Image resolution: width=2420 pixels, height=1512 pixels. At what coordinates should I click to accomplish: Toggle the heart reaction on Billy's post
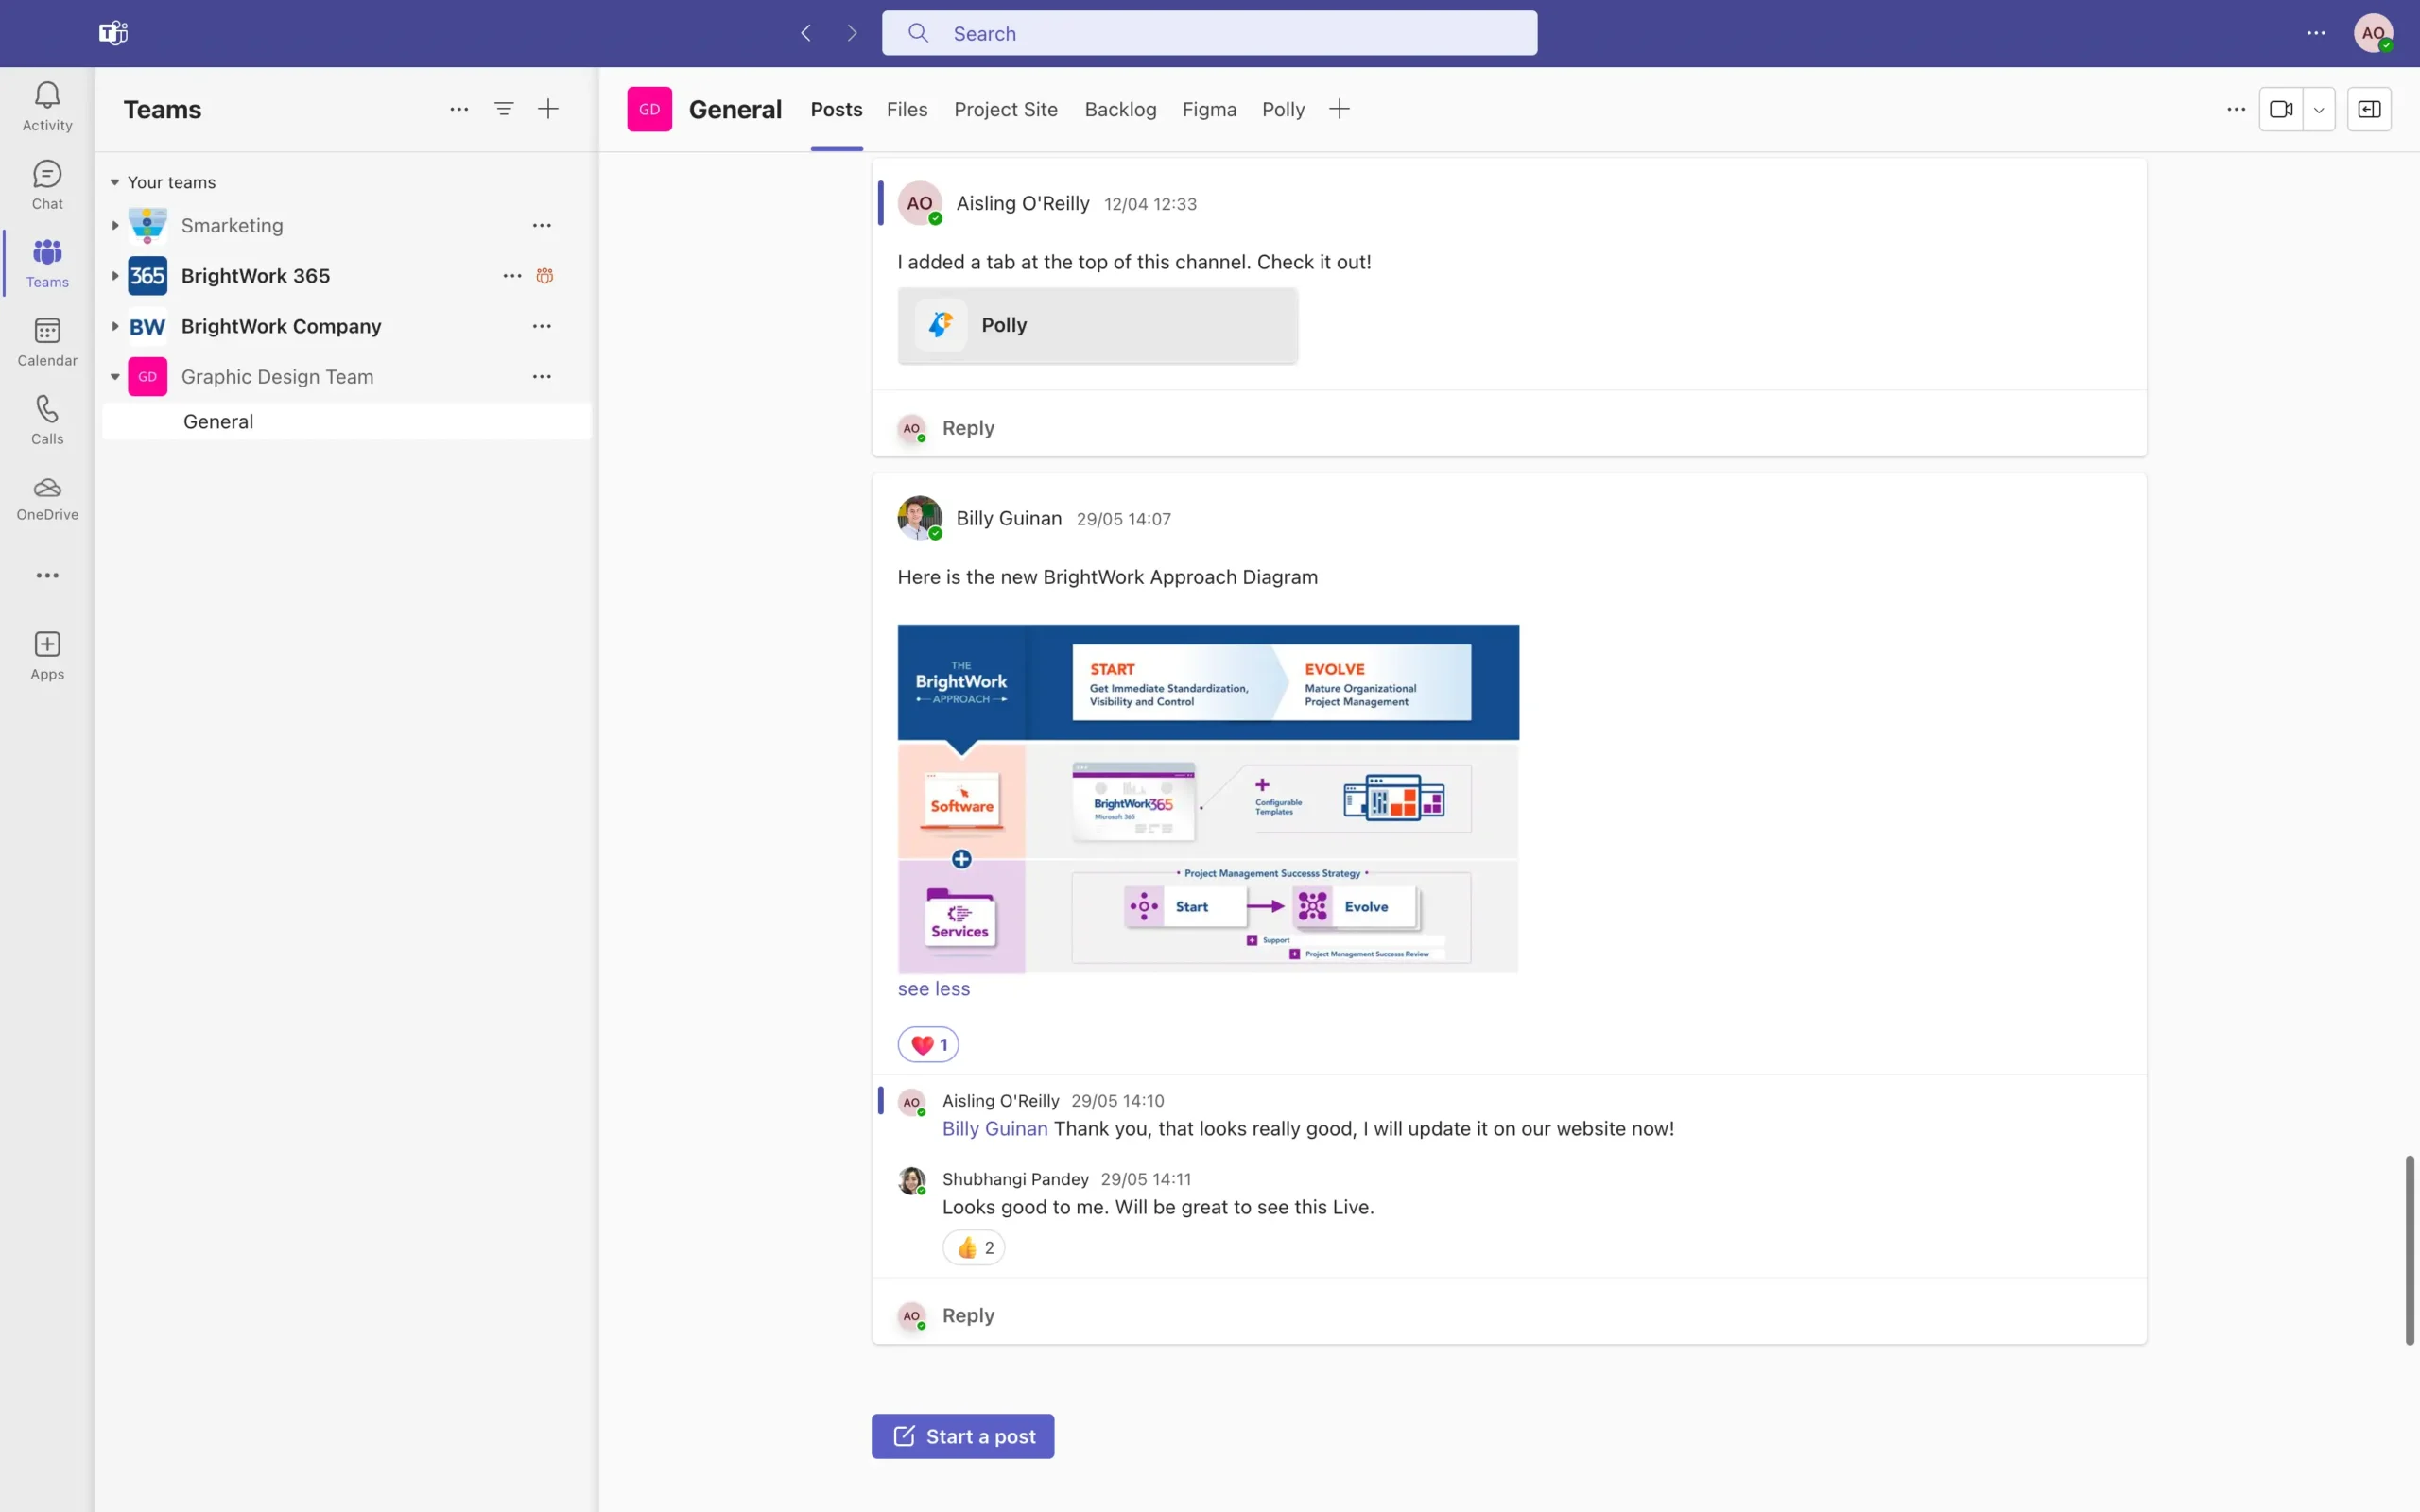[928, 1044]
